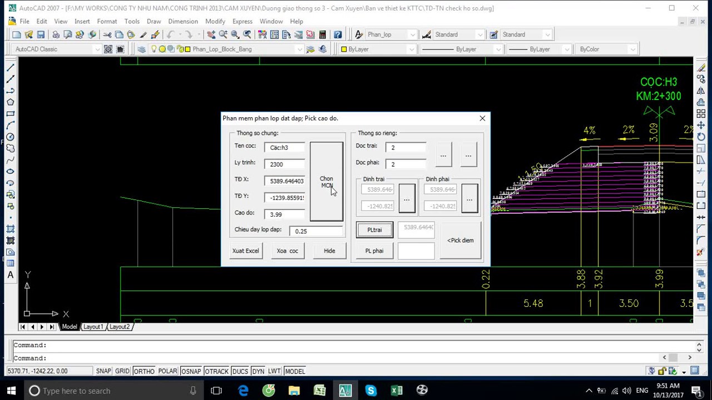Open the File menu
Viewport: 712px width, 400px height.
click(x=24, y=21)
